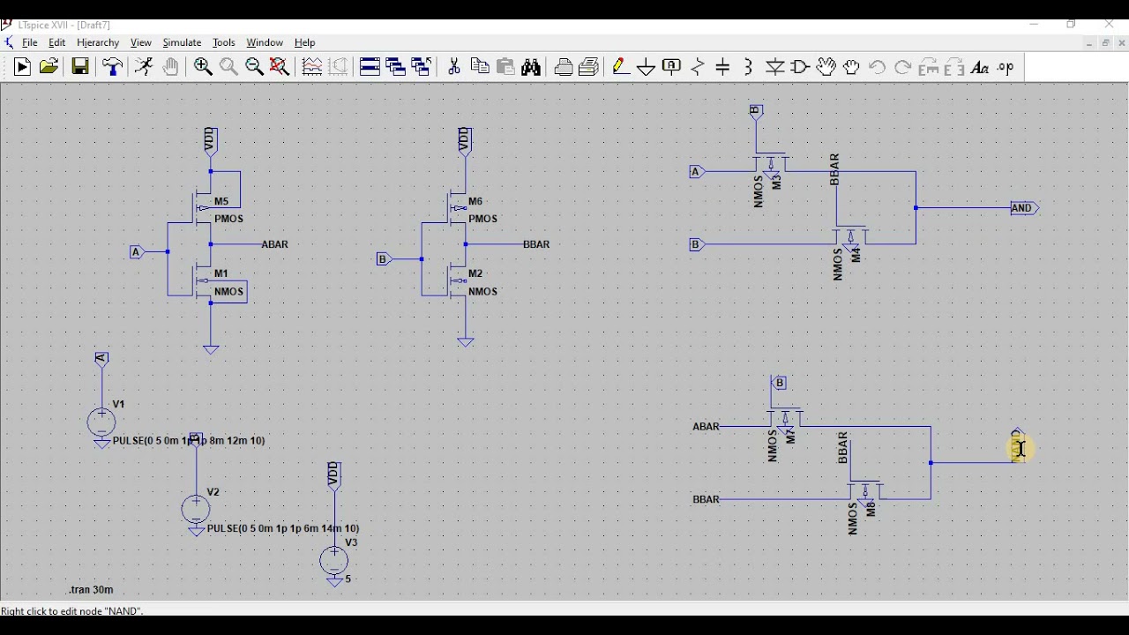
Task: Open Component selector gate icon
Action: [801, 67]
